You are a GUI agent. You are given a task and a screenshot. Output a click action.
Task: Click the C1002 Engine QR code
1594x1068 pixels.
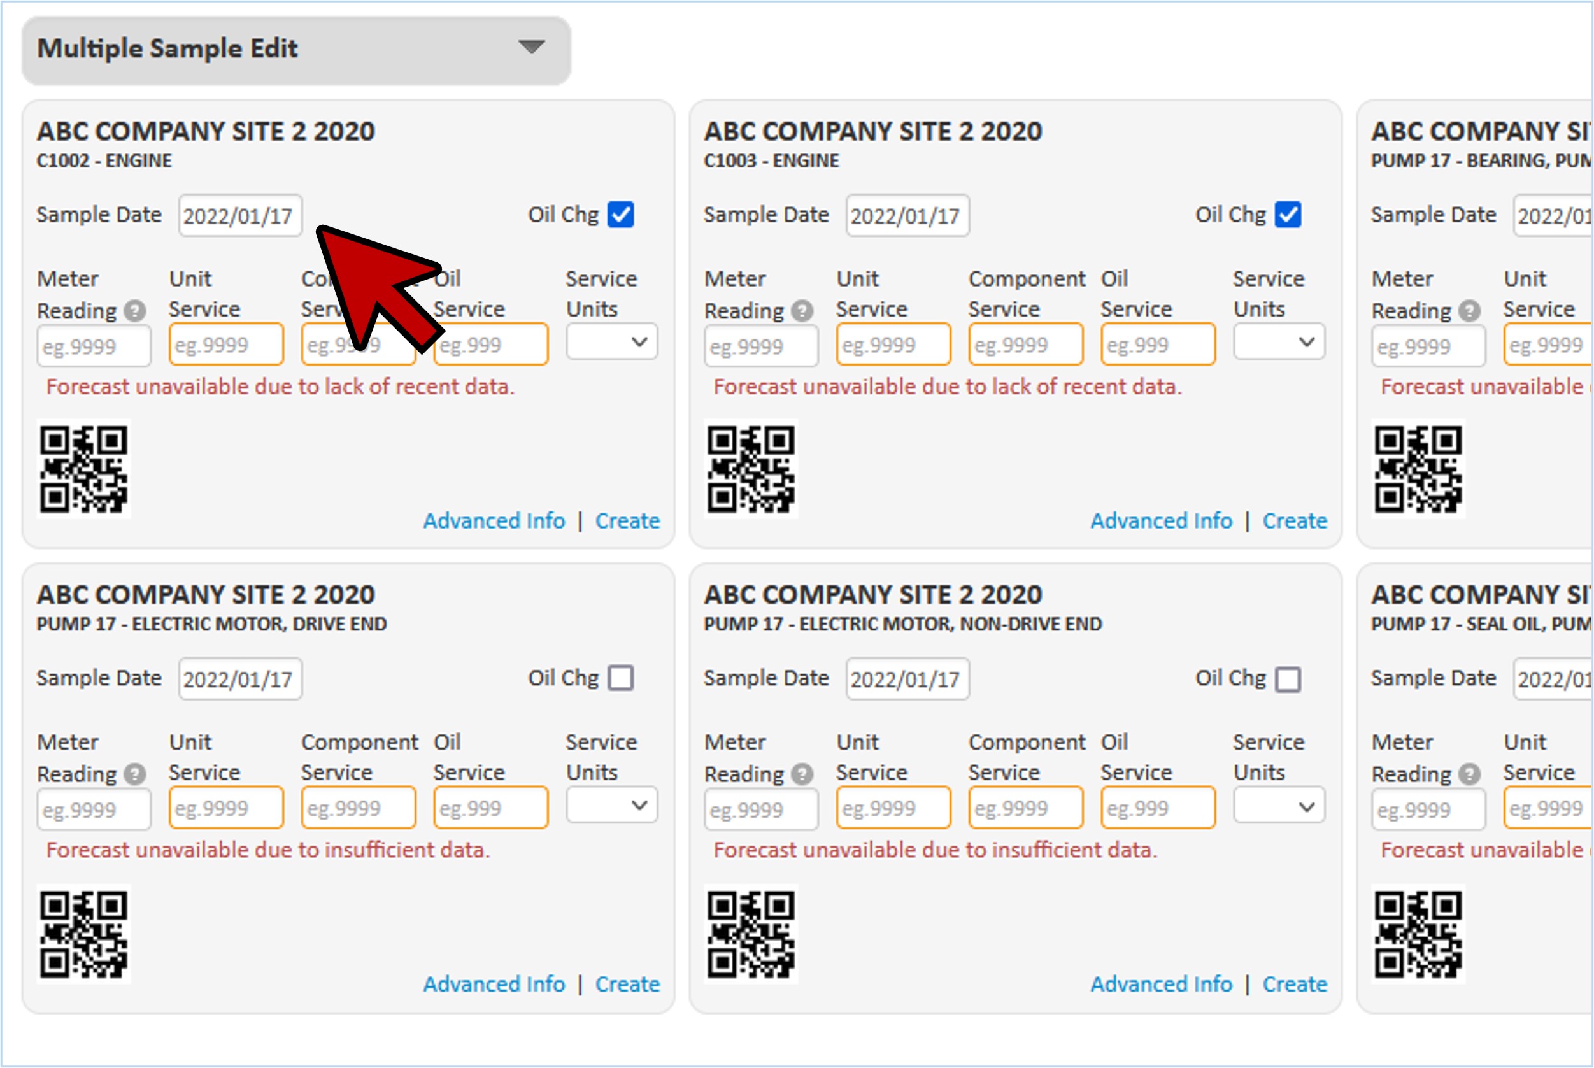click(83, 469)
